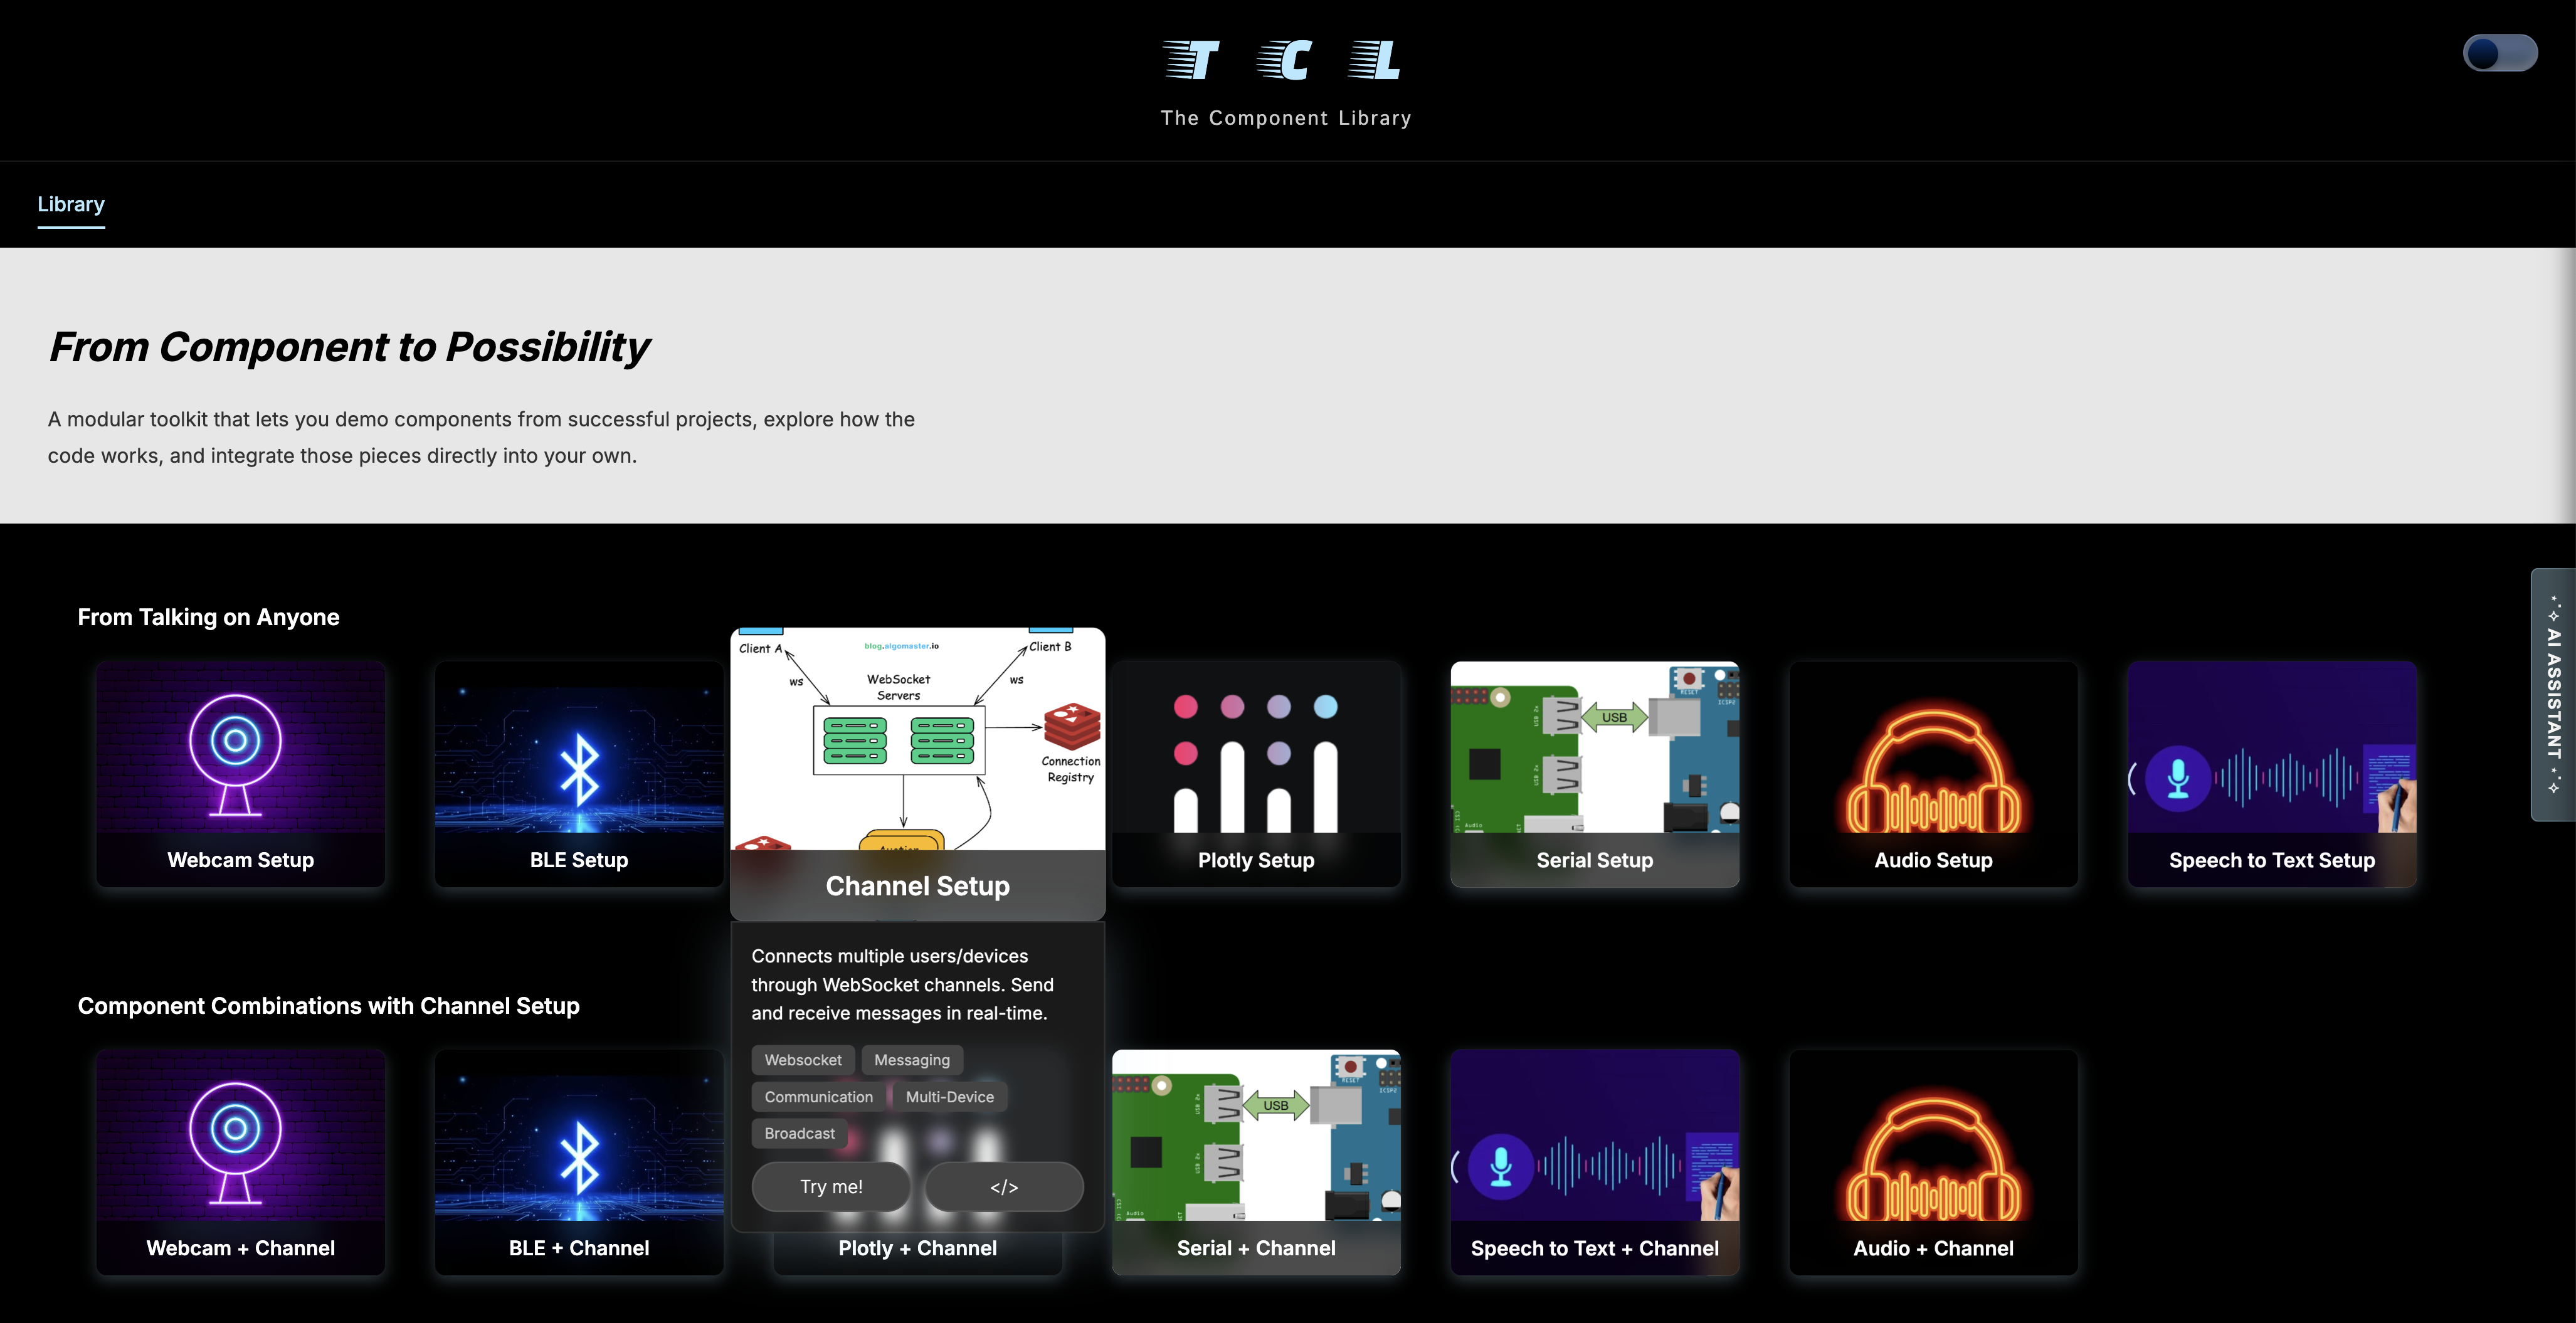Open the BLE Setup card
This screenshot has height=1323, width=2576.
[x=579, y=774]
